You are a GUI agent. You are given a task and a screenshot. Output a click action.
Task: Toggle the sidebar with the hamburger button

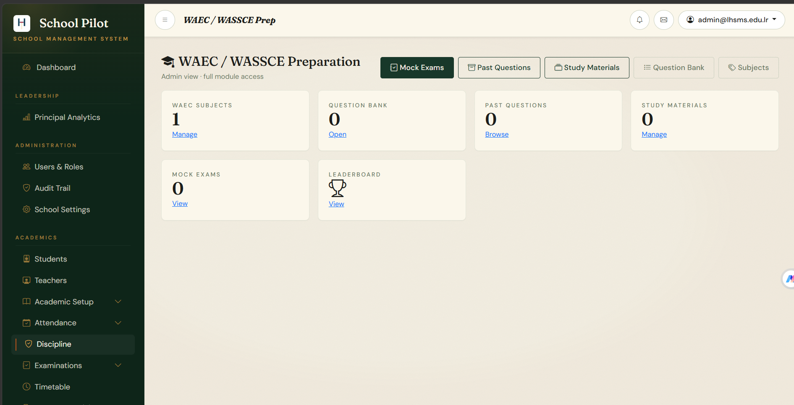point(165,20)
